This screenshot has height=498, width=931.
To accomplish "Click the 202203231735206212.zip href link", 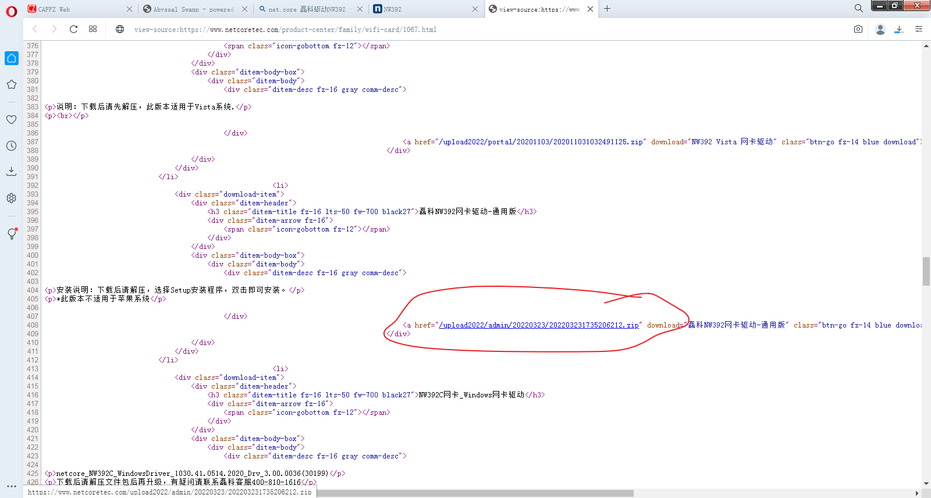I will 539,325.
